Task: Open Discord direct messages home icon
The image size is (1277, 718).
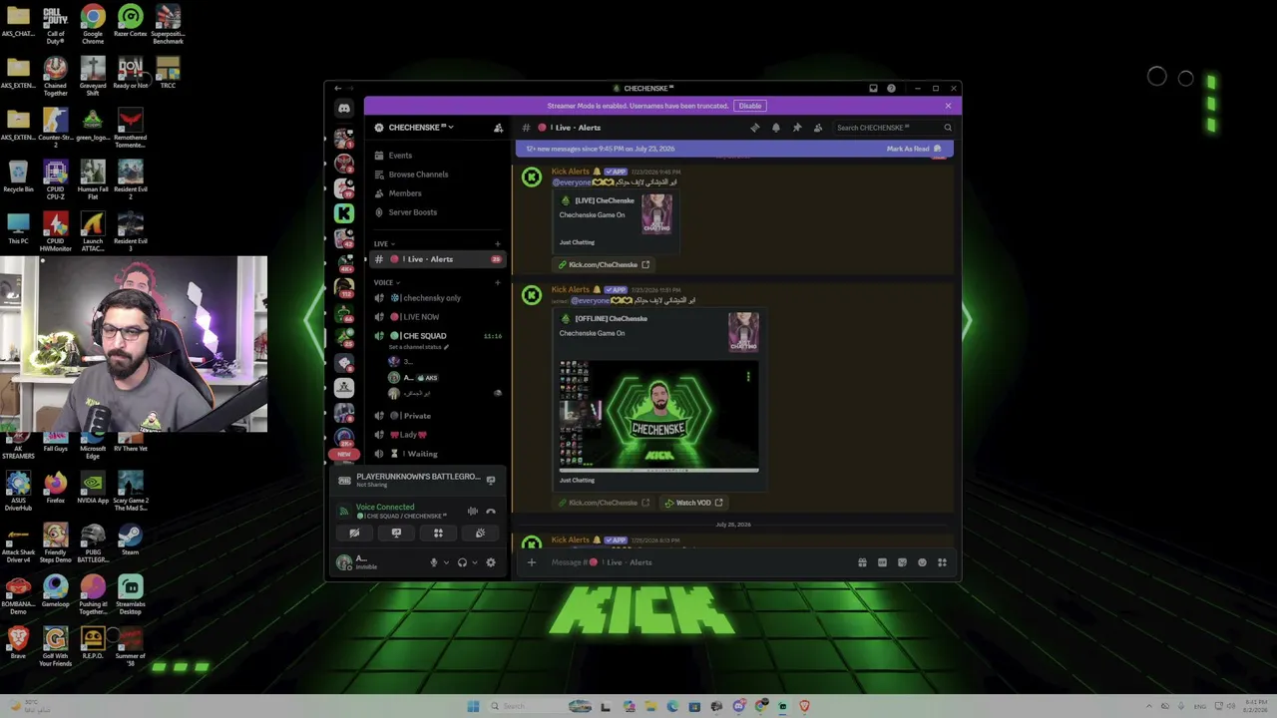Action: point(344,109)
